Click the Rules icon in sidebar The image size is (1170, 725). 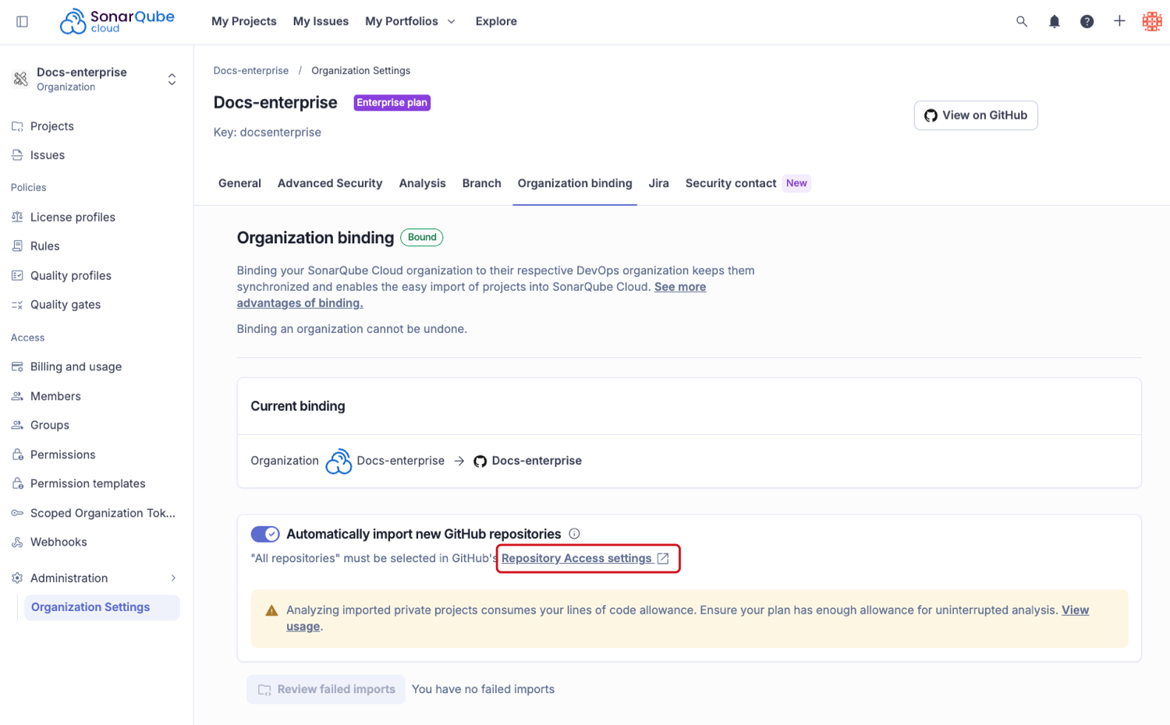point(17,246)
